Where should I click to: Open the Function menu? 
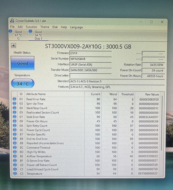(x=31, y=27)
